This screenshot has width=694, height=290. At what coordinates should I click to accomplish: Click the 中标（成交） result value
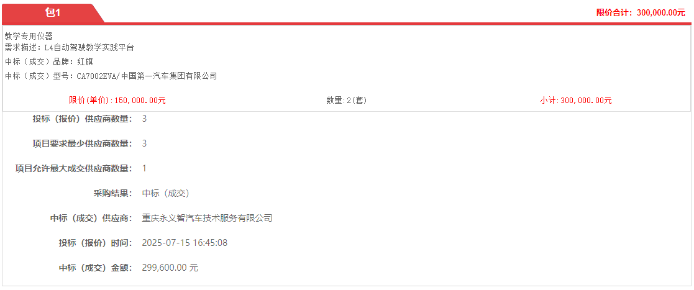pos(166,193)
